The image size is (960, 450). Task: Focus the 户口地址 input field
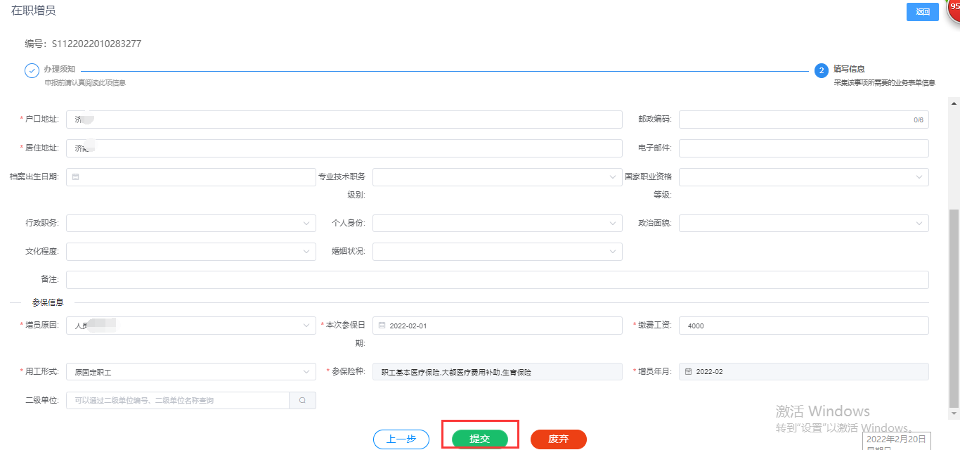tap(344, 120)
